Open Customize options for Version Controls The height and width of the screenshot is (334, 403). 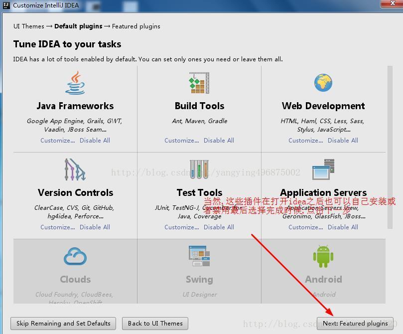click(56, 227)
